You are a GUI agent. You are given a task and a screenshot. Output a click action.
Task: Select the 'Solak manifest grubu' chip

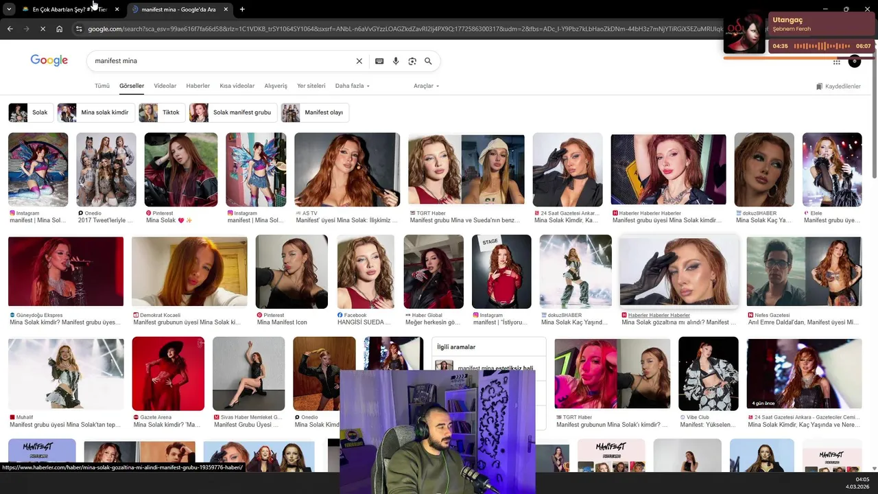point(233,113)
